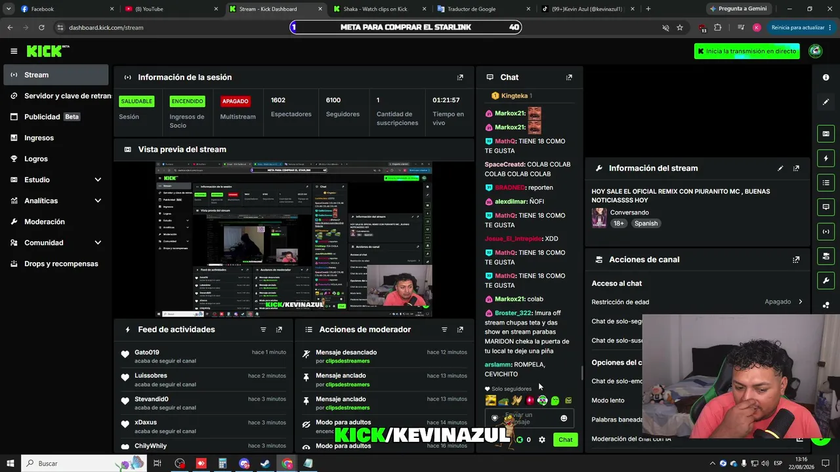Filter the Feed de actividades list
Image resolution: width=840 pixels, height=472 pixels.
click(263, 330)
